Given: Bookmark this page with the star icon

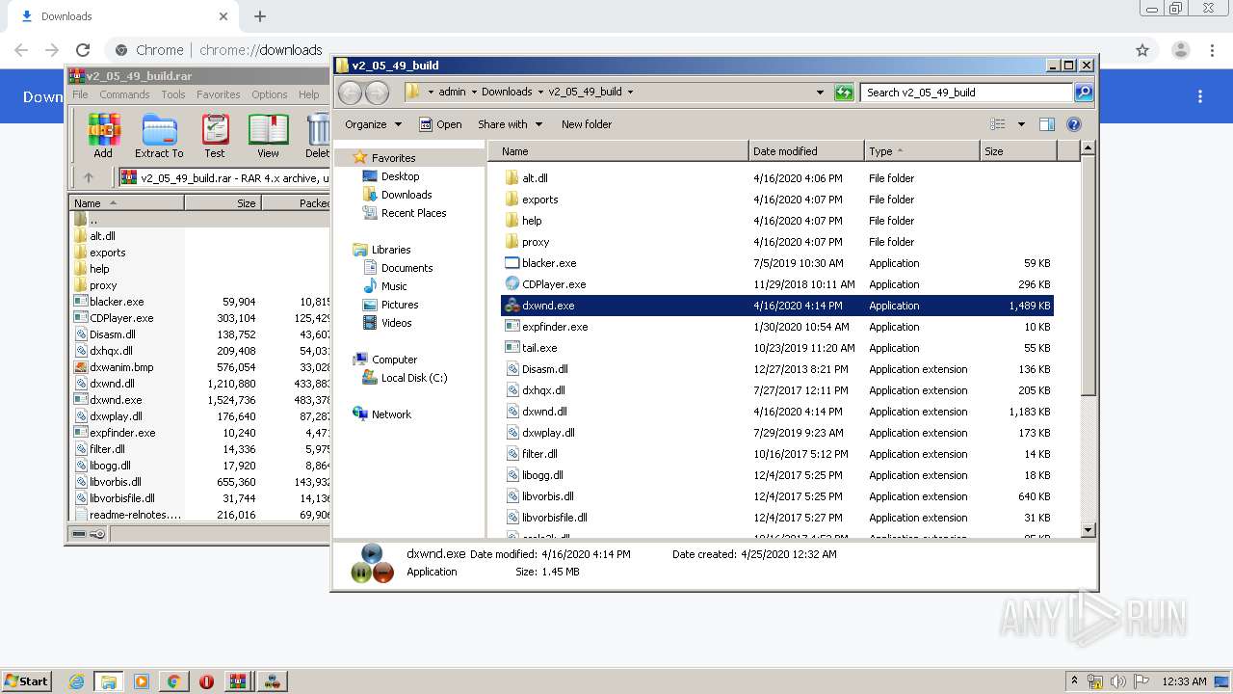Looking at the screenshot, I should coord(1142,50).
